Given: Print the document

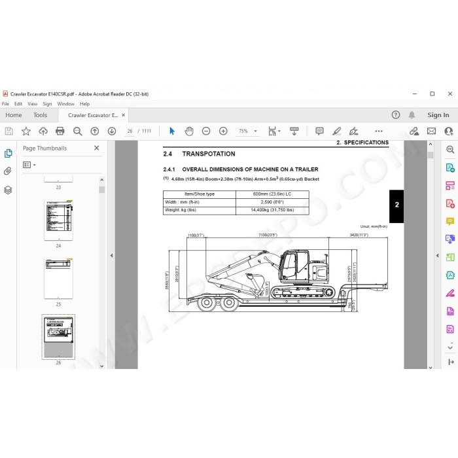Looking at the screenshot, I should pos(60,131).
